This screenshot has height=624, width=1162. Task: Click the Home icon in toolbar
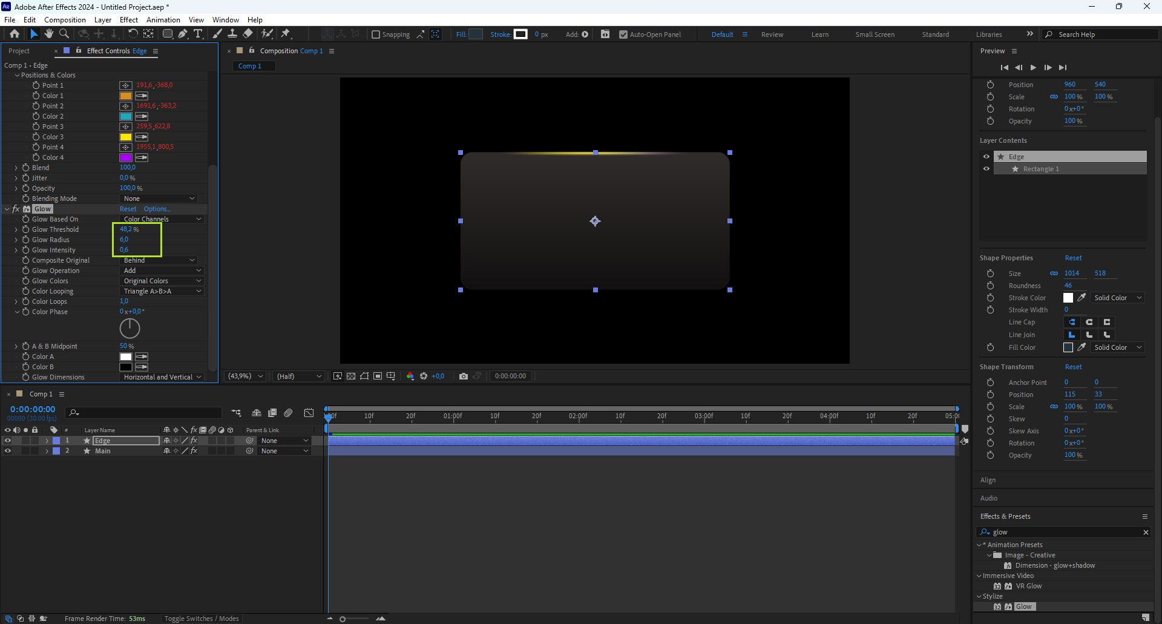click(15, 34)
